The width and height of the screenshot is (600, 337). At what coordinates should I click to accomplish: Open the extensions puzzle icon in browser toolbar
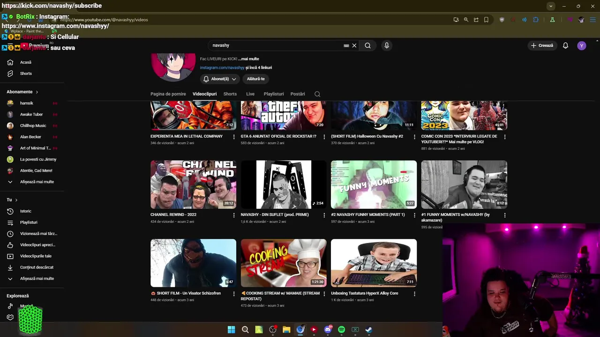[x=536, y=20]
